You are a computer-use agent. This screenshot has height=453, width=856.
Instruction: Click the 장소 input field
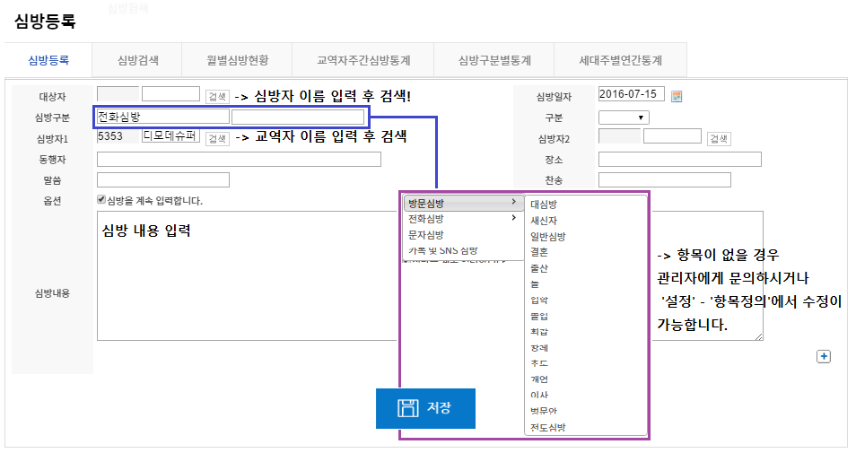tap(680, 160)
